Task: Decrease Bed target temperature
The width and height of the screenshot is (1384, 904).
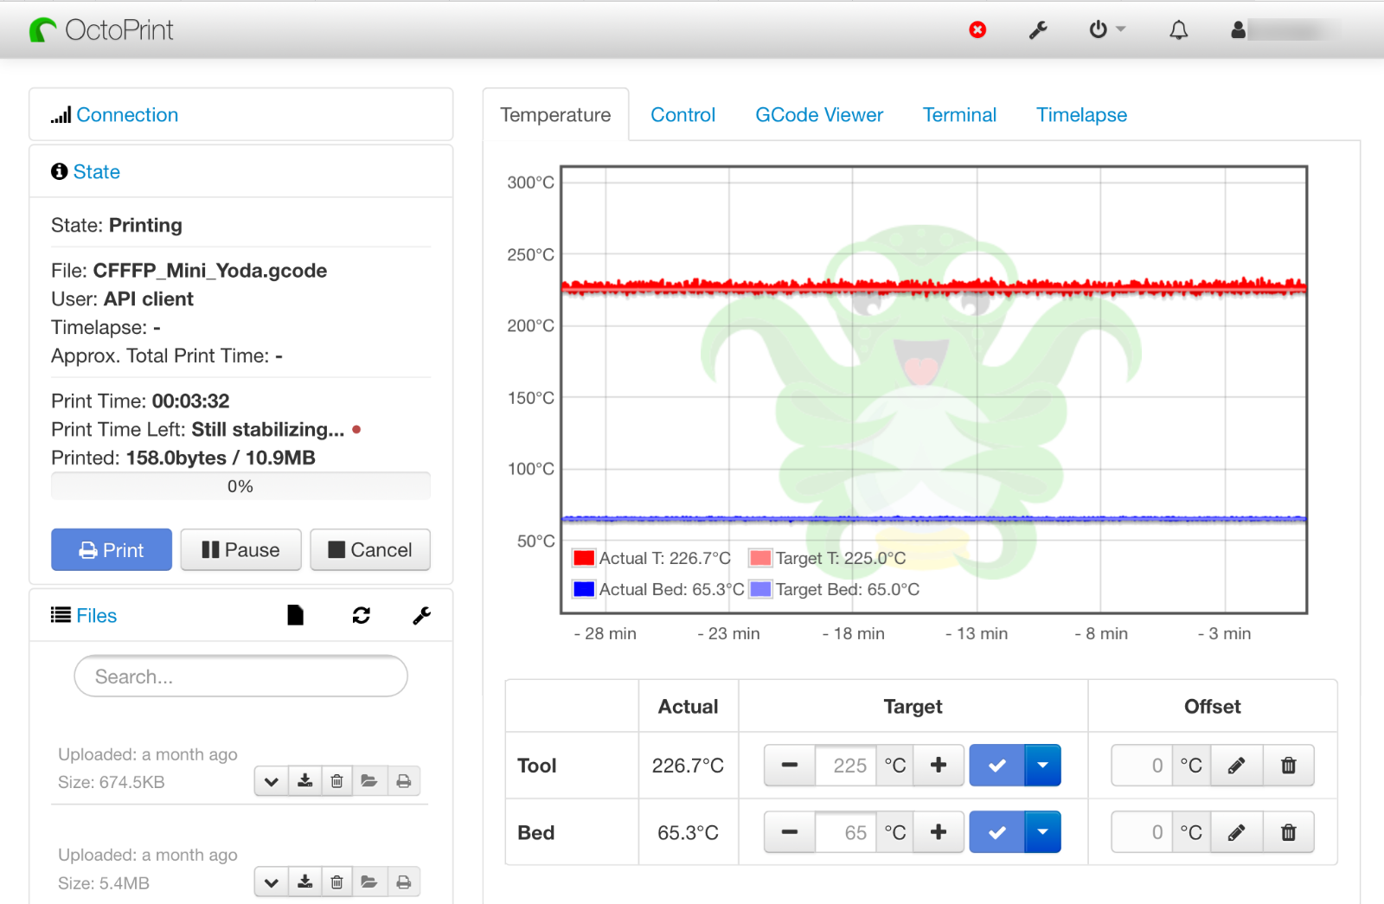Action: coord(790,832)
